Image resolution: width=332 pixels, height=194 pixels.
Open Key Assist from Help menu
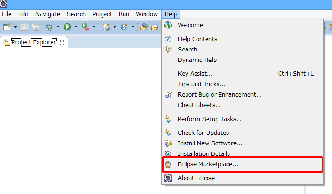[242, 74]
